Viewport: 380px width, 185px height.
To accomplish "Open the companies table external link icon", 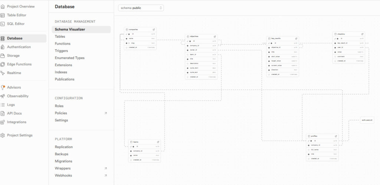I will click(x=154, y=29).
